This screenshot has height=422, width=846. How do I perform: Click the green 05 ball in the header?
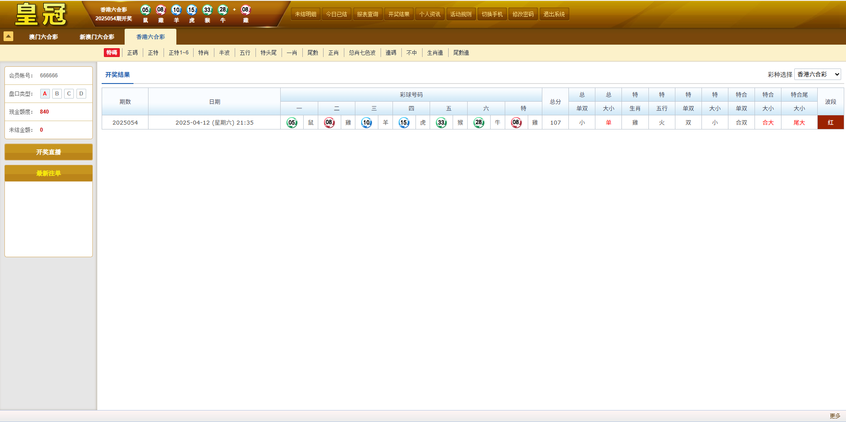click(145, 10)
